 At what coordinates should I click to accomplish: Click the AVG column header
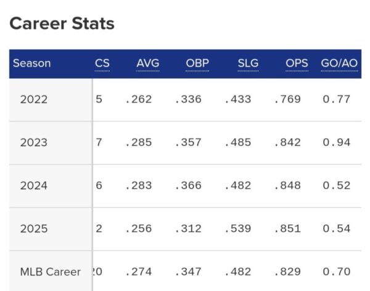tap(147, 64)
